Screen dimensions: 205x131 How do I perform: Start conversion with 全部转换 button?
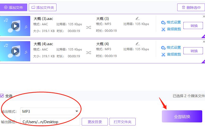[x=182, y=116]
